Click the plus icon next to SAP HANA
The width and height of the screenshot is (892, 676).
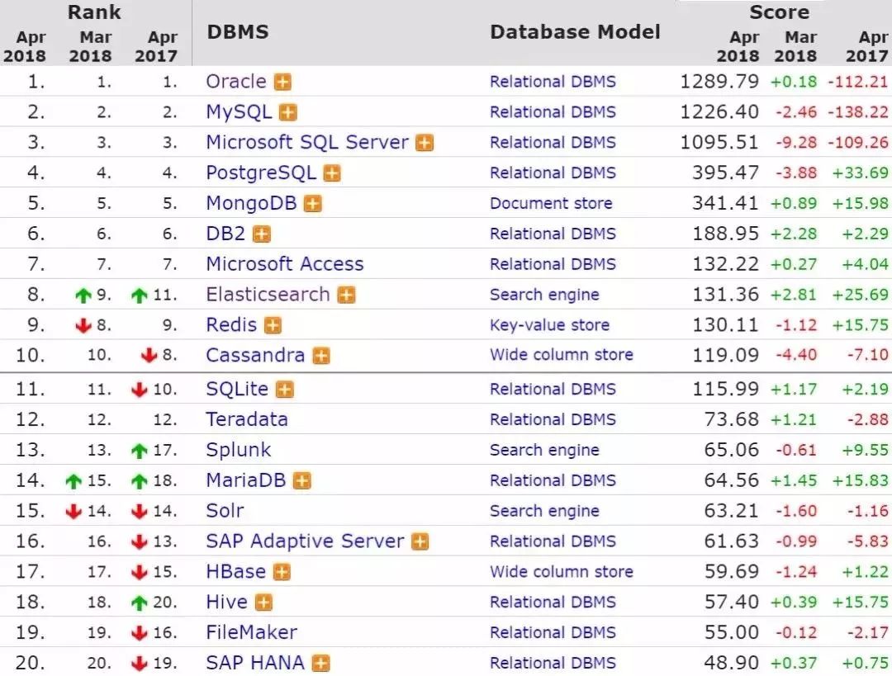320,664
